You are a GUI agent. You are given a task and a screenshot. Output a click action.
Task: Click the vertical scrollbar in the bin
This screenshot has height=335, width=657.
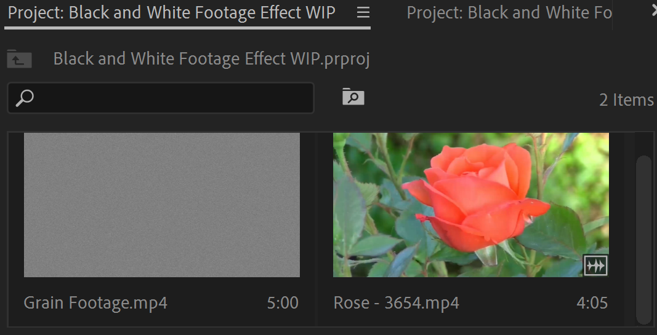(x=643, y=240)
